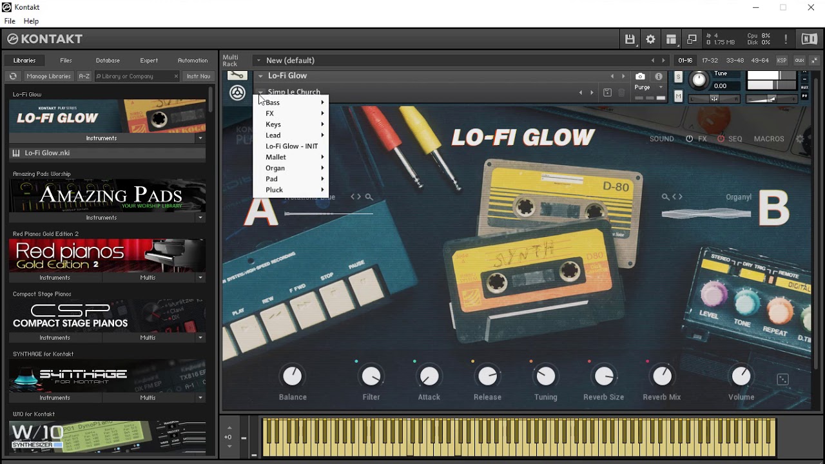The height and width of the screenshot is (464, 825).
Task: Switch to the Automation tab
Action: pos(193,61)
